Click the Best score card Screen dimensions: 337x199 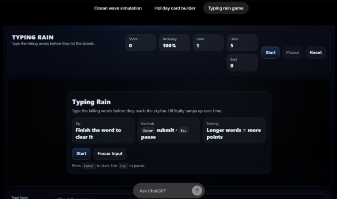242,63
